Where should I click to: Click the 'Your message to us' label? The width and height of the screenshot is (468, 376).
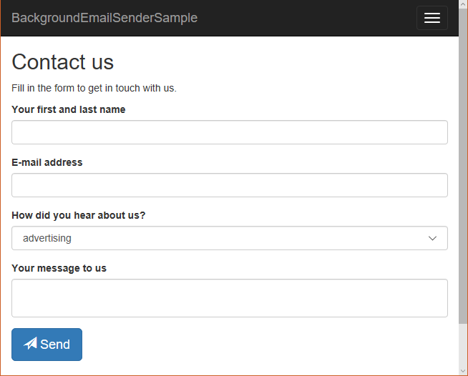[59, 268]
